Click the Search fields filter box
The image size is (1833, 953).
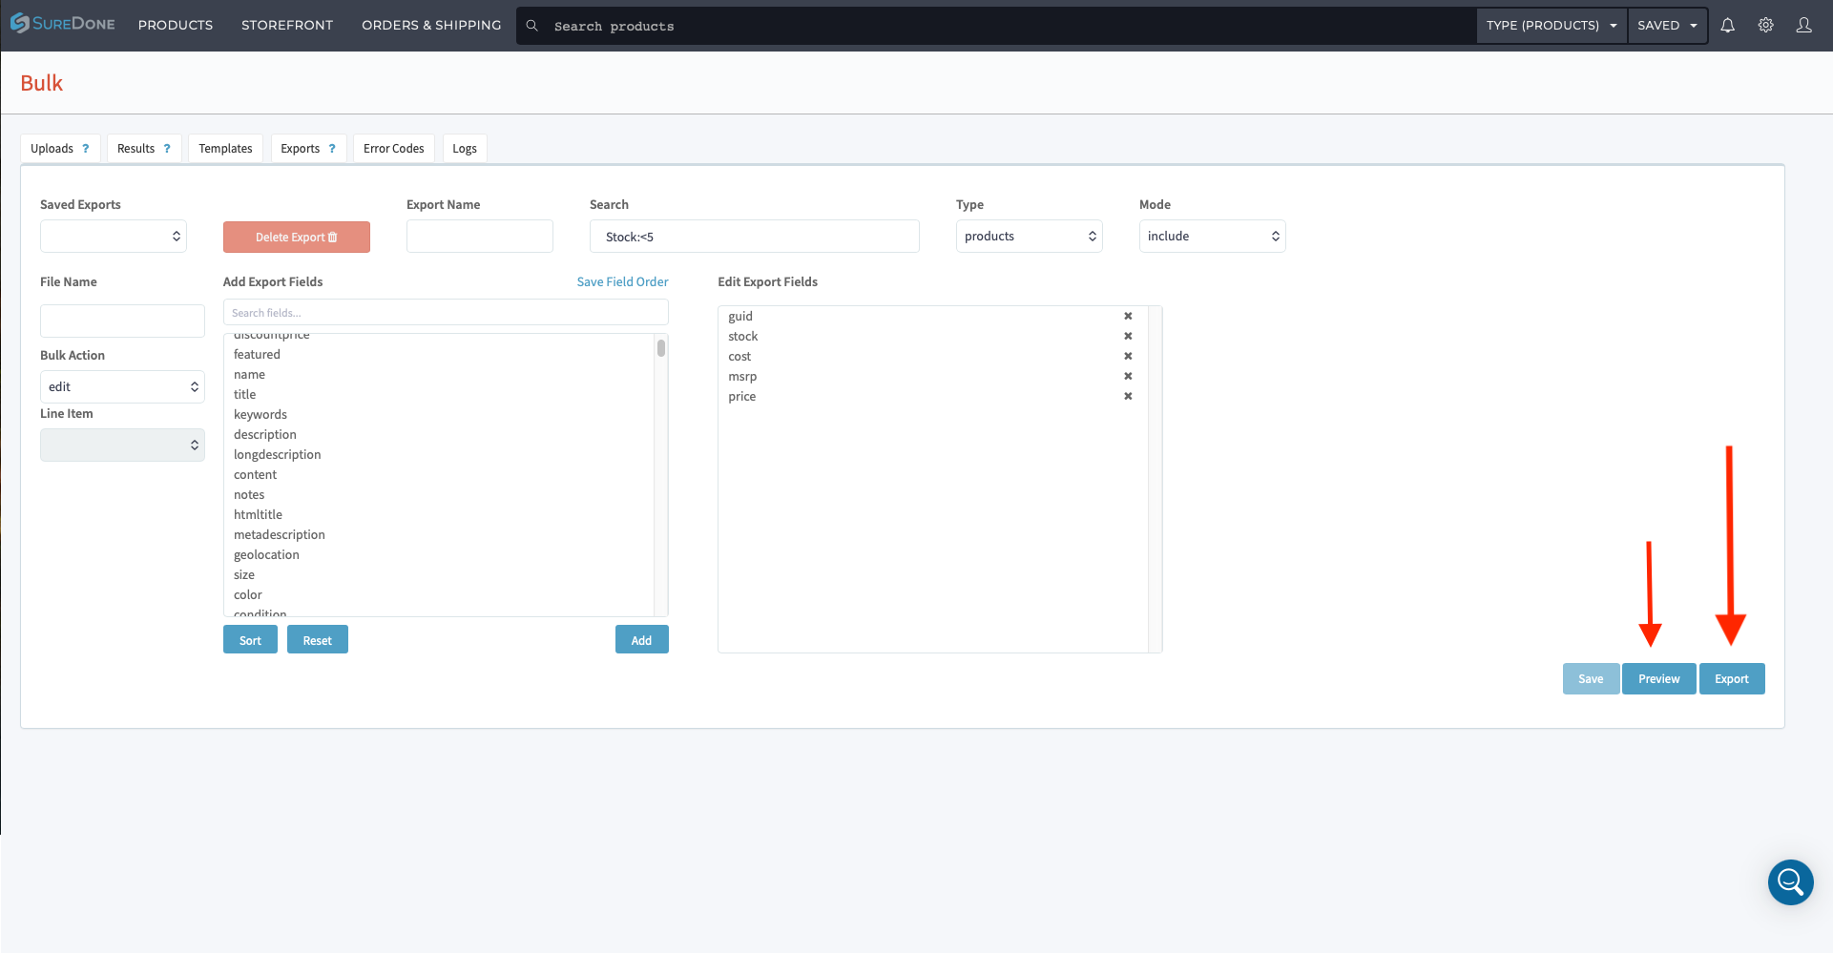tap(446, 313)
